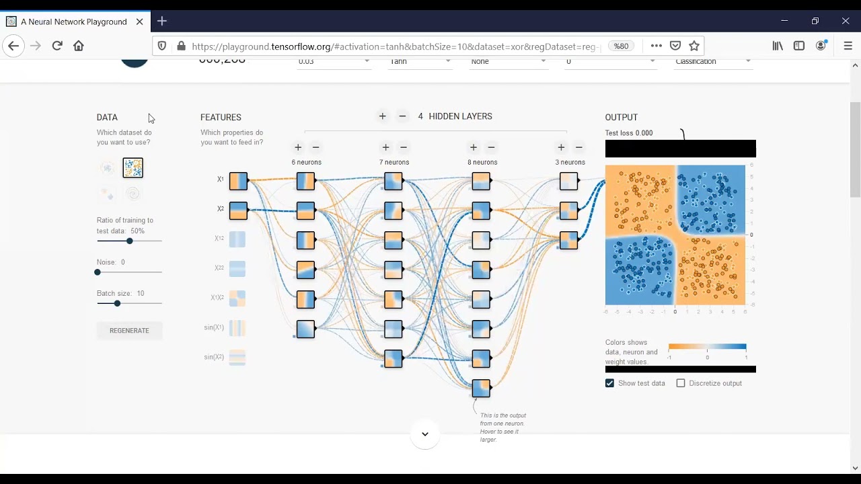Reset the browser zoom level at %80
This screenshot has height=484, width=861.
(x=622, y=46)
